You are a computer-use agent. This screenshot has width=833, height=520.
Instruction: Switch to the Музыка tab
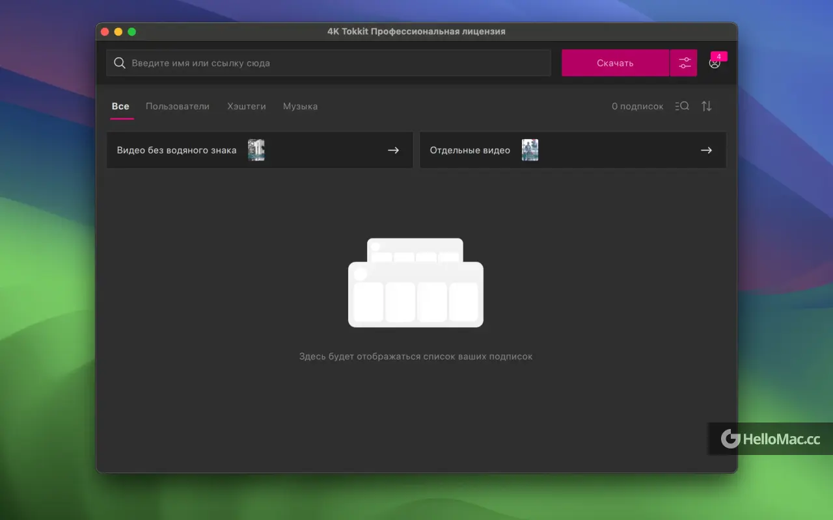[300, 107]
